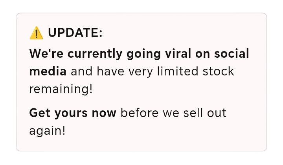Click the yellow warning triangle icon
Screen dimensions: 283x165
[x=36, y=34]
